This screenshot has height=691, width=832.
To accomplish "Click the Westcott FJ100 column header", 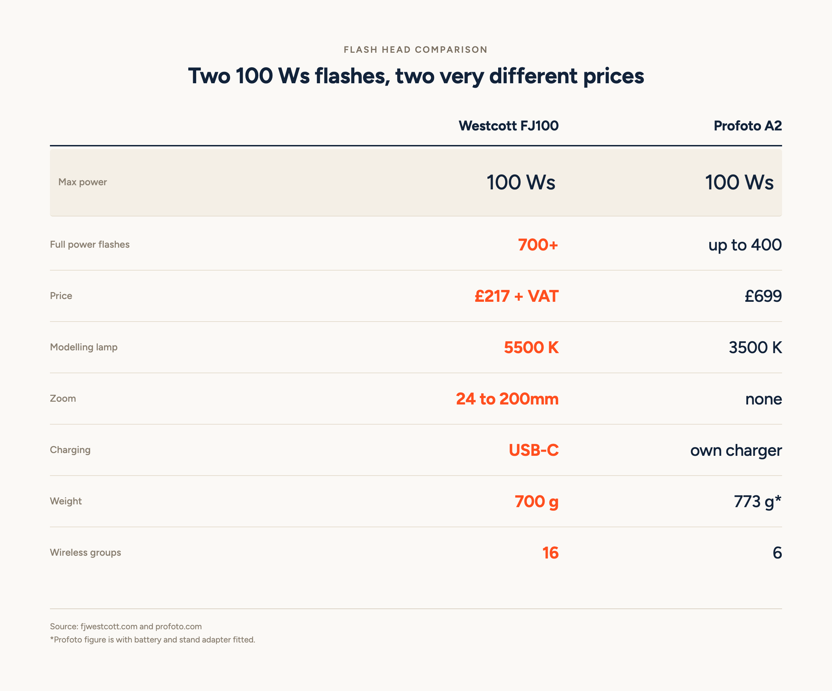I will click(508, 126).
